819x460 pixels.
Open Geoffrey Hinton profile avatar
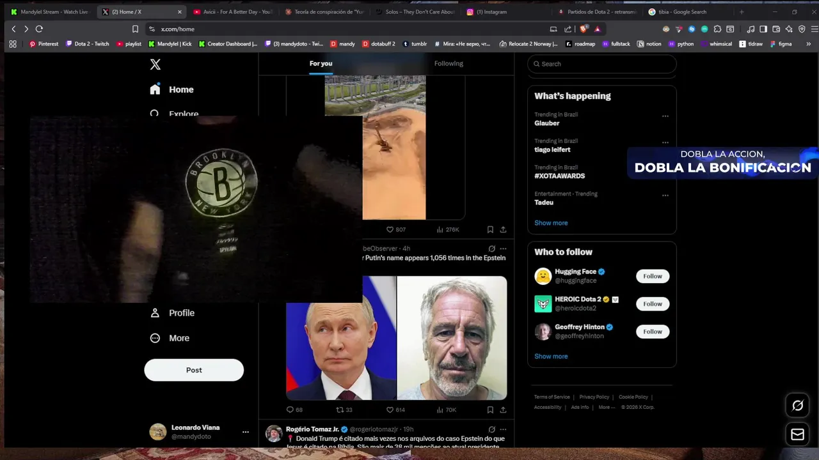pos(543,332)
